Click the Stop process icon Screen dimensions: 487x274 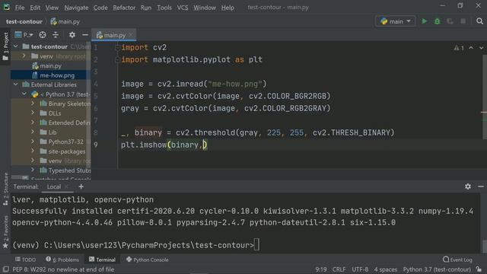(x=463, y=21)
